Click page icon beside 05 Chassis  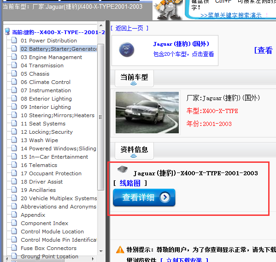tap(14, 73)
